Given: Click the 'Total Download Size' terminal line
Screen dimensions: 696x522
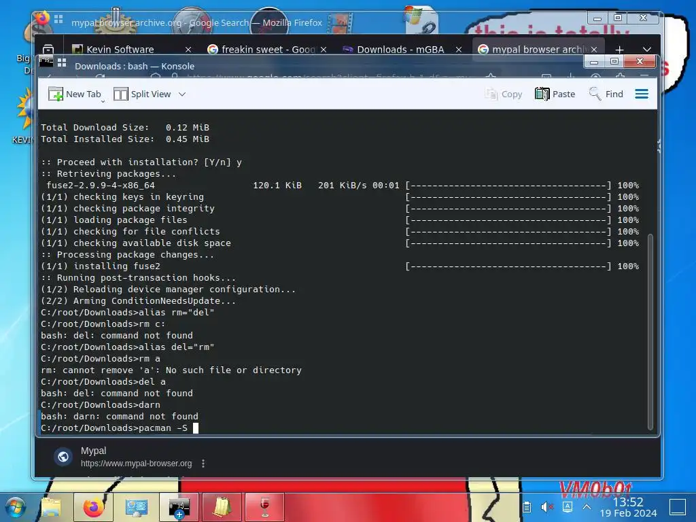Looking at the screenshot, I should pyautogui.click(x=125, y=127).
